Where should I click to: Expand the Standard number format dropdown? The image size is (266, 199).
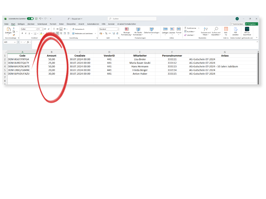[x=118, y=29]
